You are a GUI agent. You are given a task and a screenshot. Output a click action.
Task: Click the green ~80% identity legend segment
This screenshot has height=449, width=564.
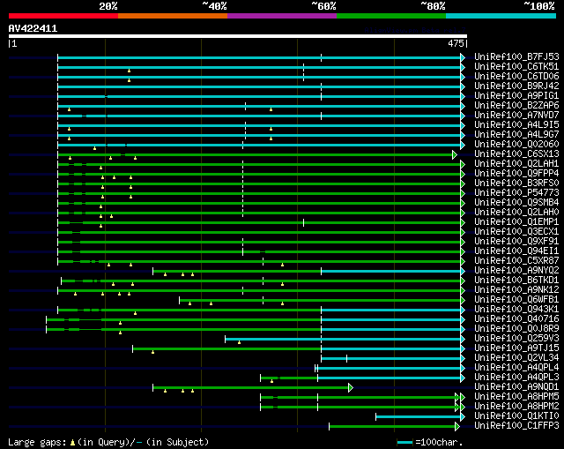tap(391, 16)
